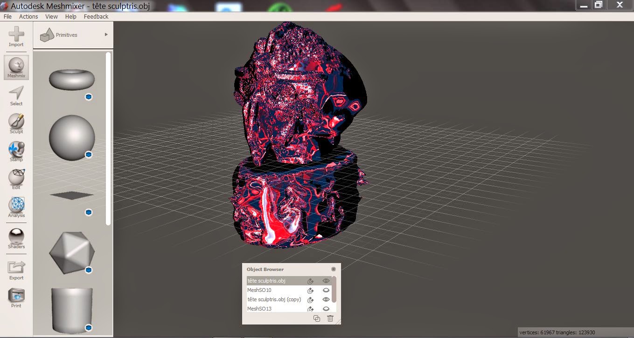Viewport: 634px width, 338px height.
Task: Open the Actions menu
Action: pyautogui.click(x=28, y=16)
